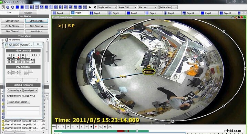Select the single-view layout icon
Screen dimensions: 248x134
pyautogui.click(x=18, y=7)
